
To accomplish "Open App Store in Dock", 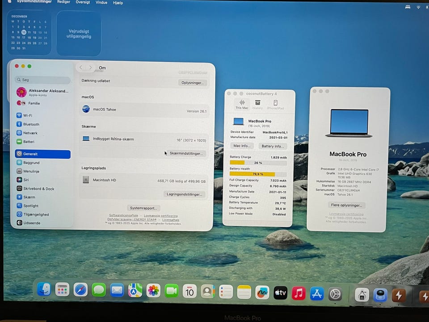I will coord(317,293).
